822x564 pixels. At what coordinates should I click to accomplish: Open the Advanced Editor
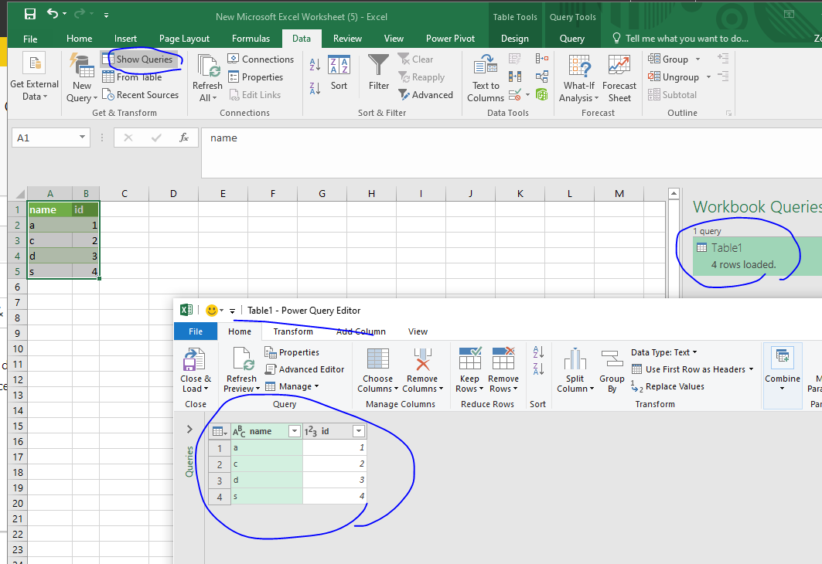point(305,369)
